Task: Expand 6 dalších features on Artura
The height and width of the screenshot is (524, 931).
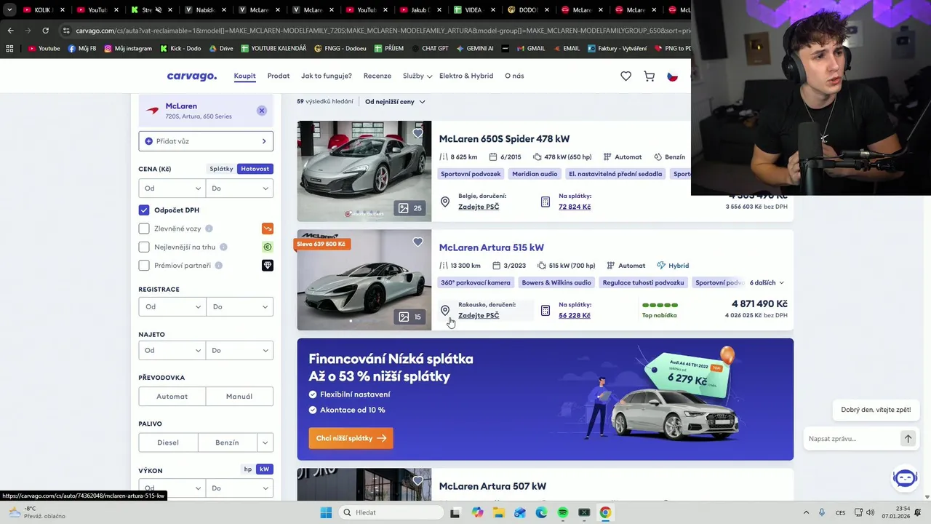Action: click(767, 282)
